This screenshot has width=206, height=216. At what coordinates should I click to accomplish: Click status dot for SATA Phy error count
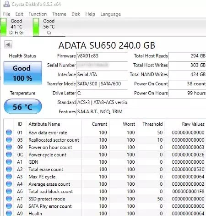coord(9,206)
